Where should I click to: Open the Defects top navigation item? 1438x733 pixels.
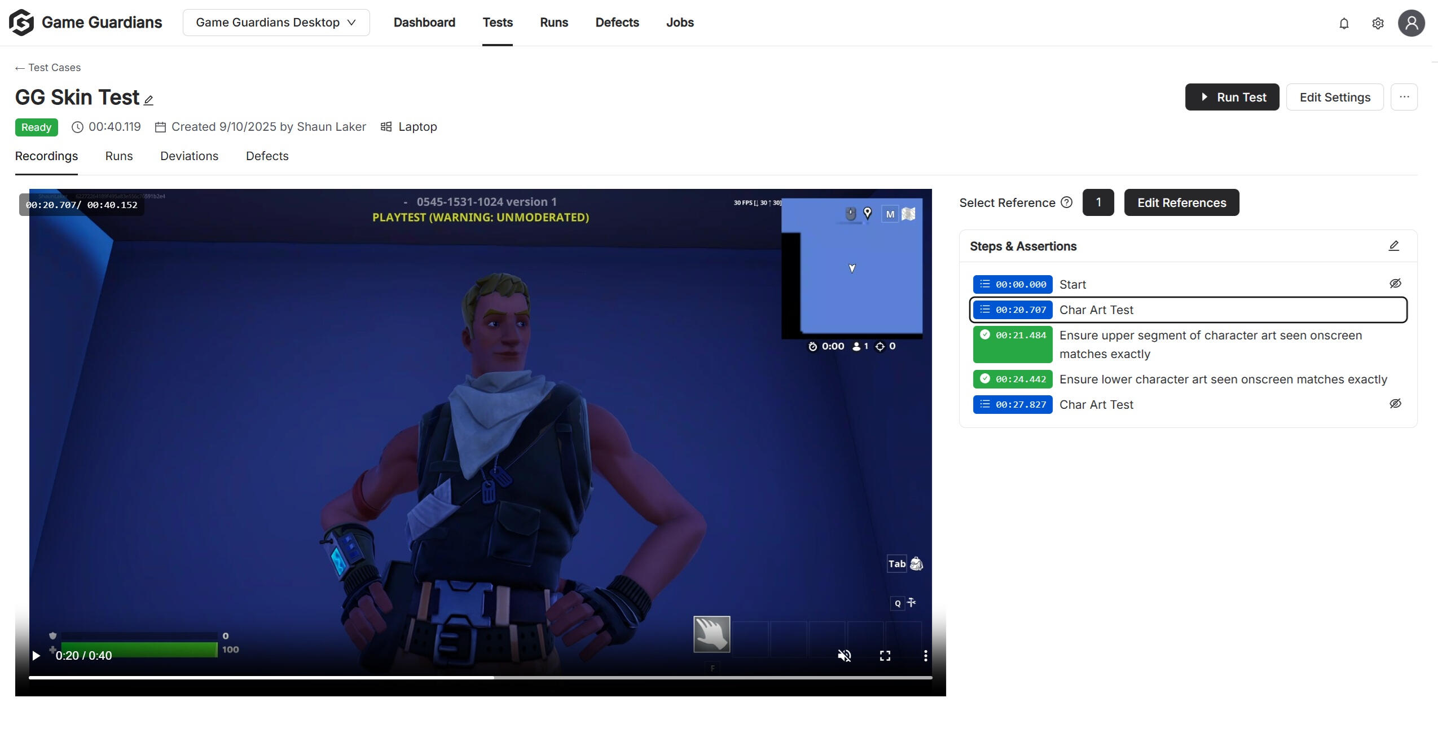click(617, 23)
